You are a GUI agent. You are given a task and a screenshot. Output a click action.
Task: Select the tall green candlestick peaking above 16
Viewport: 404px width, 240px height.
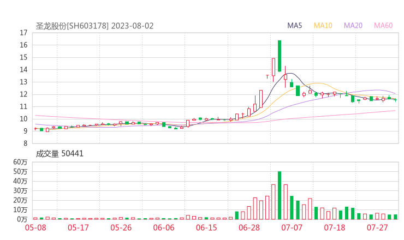(x=280, y=56)
